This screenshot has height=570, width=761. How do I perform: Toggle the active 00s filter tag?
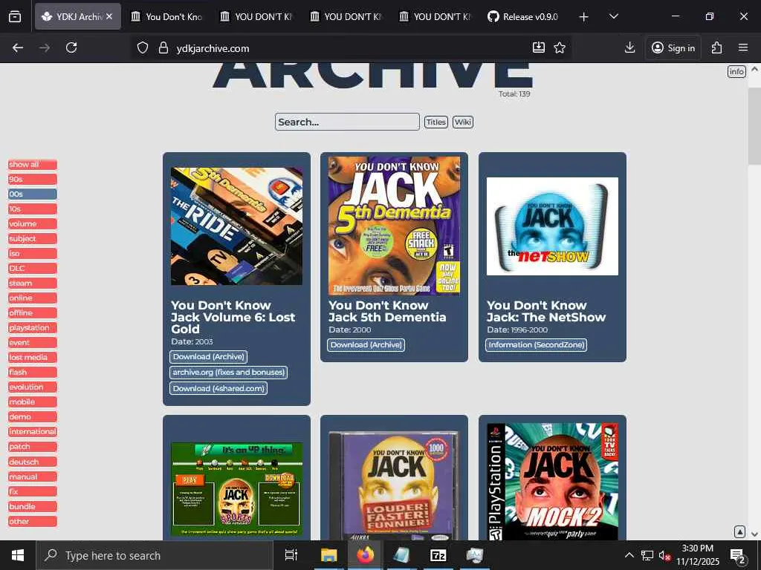click(33, 194)
